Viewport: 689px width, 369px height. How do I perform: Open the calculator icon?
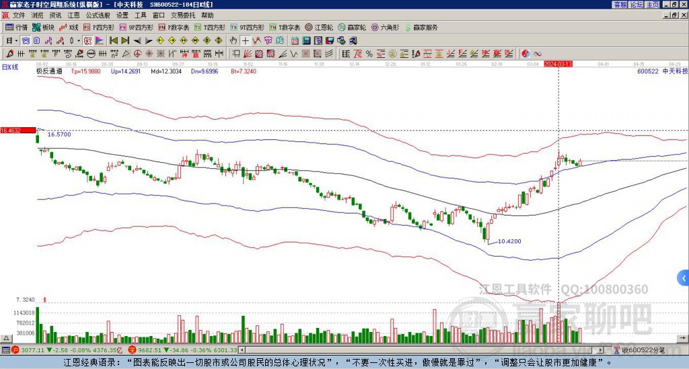point(306,41)
